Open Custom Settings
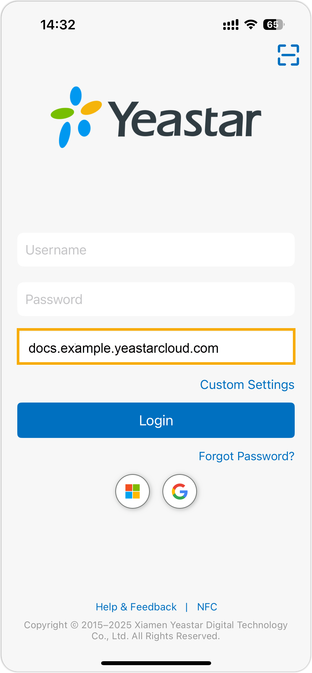 pos(247,385)
